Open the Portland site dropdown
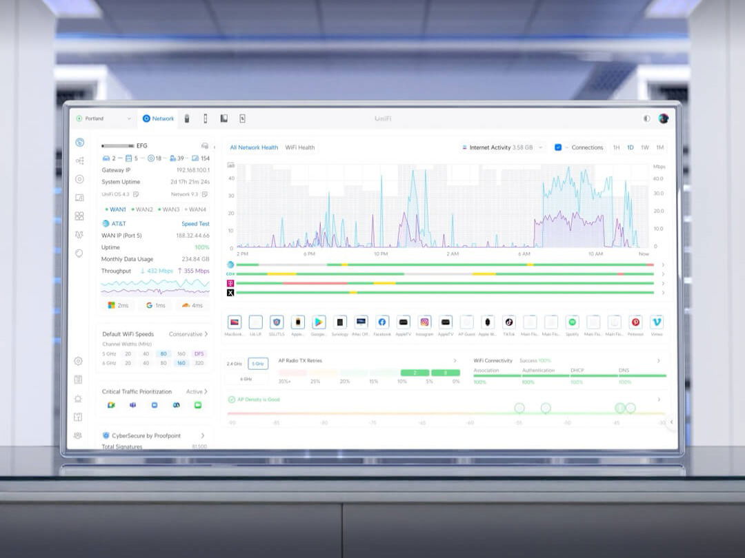Image resolution: width=745 pixels, height=558 pixels. click(x=103, y=118)
